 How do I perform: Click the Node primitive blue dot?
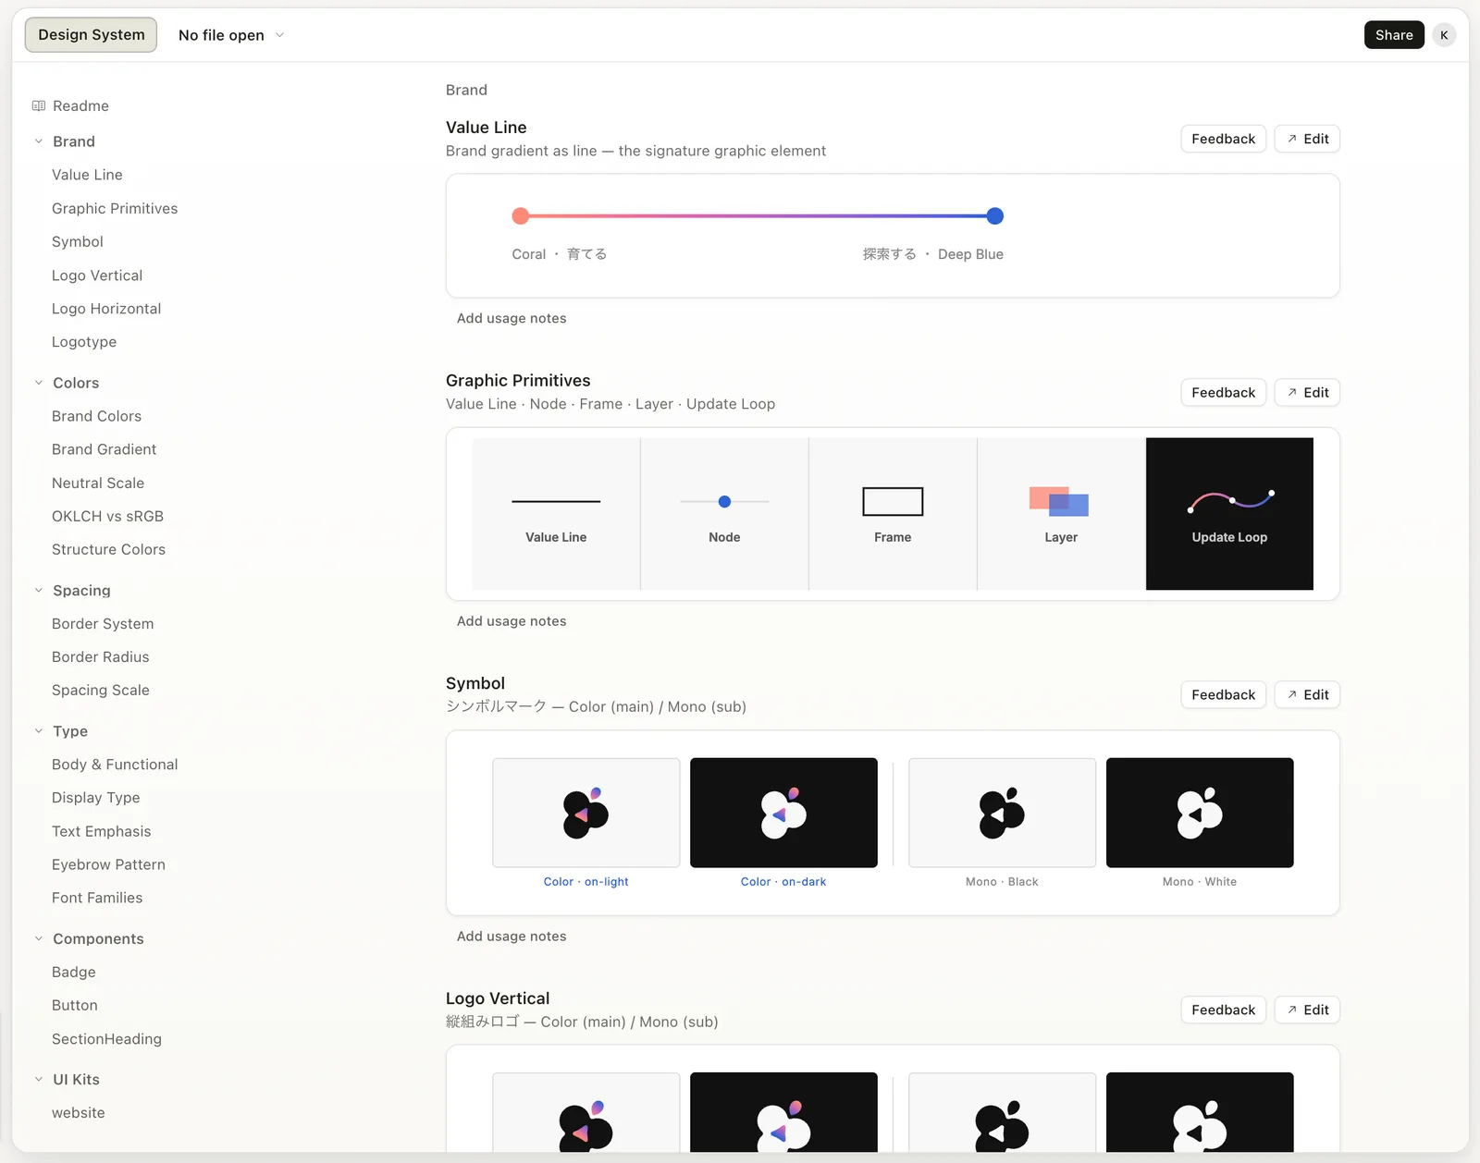[724, 502]
